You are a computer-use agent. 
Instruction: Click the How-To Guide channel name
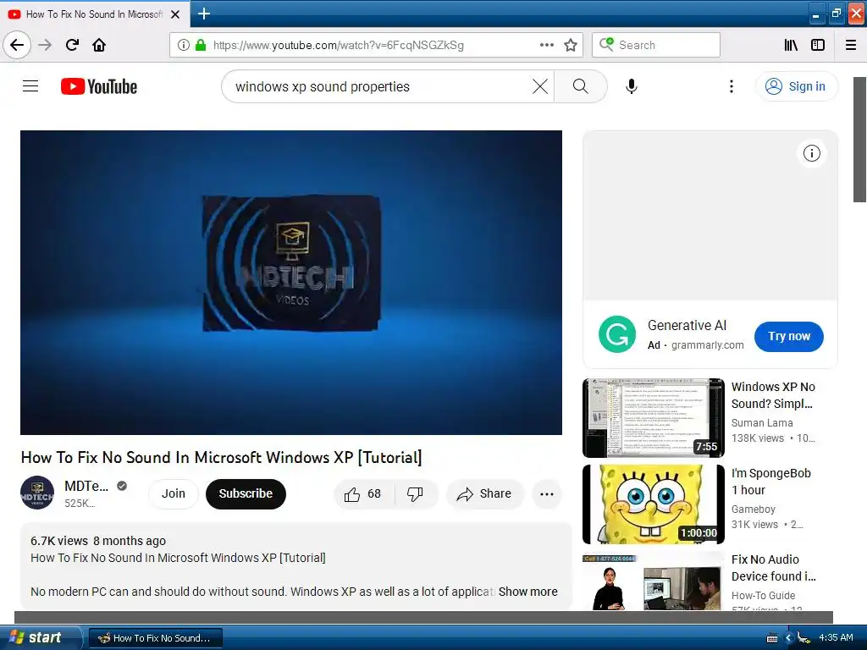(x=763, y=595)
